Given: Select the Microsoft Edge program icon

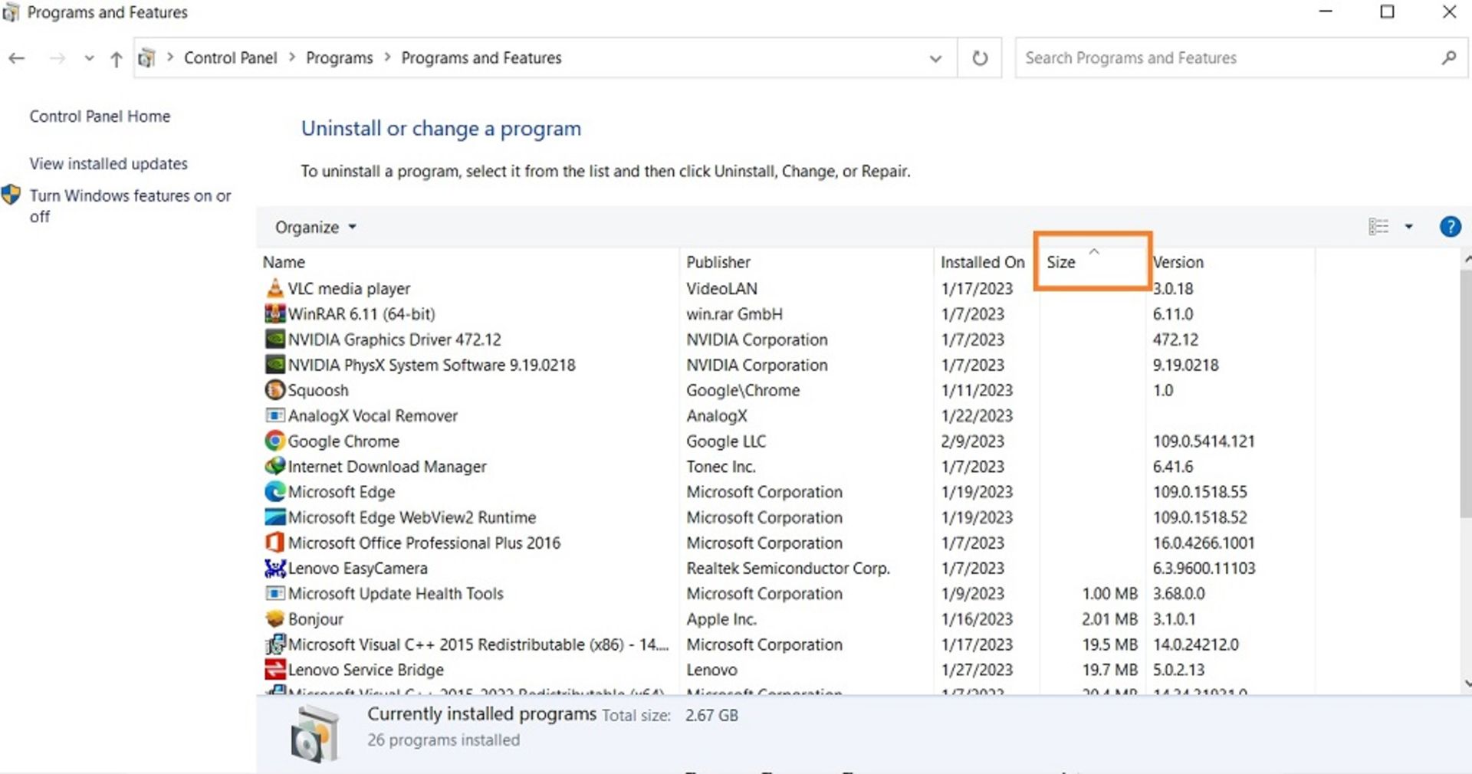Looking at the screenshot, I should pos(274,492).
